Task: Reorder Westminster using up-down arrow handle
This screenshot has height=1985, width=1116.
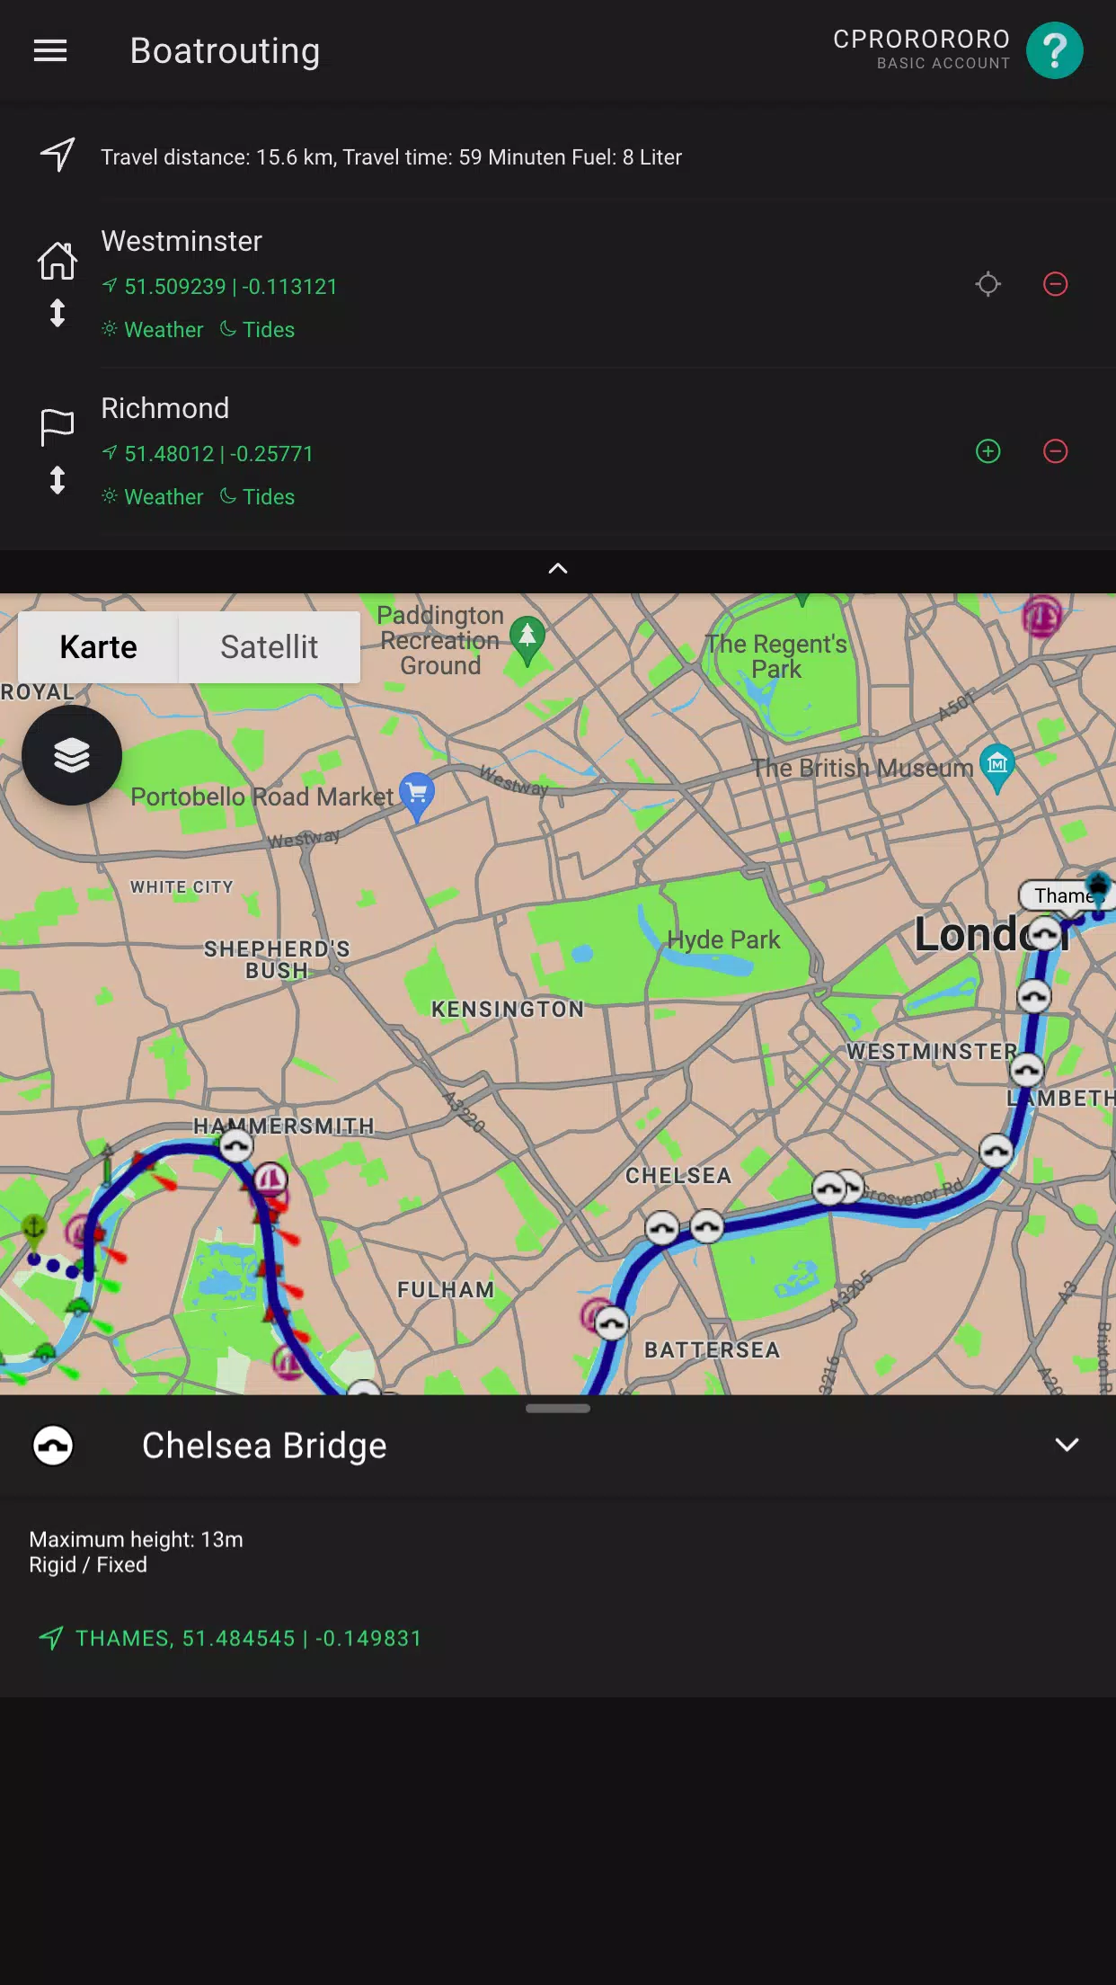Action: point(58,313)
